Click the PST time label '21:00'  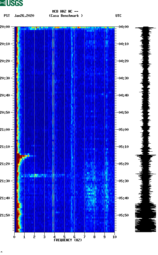(x=5, y=130)
